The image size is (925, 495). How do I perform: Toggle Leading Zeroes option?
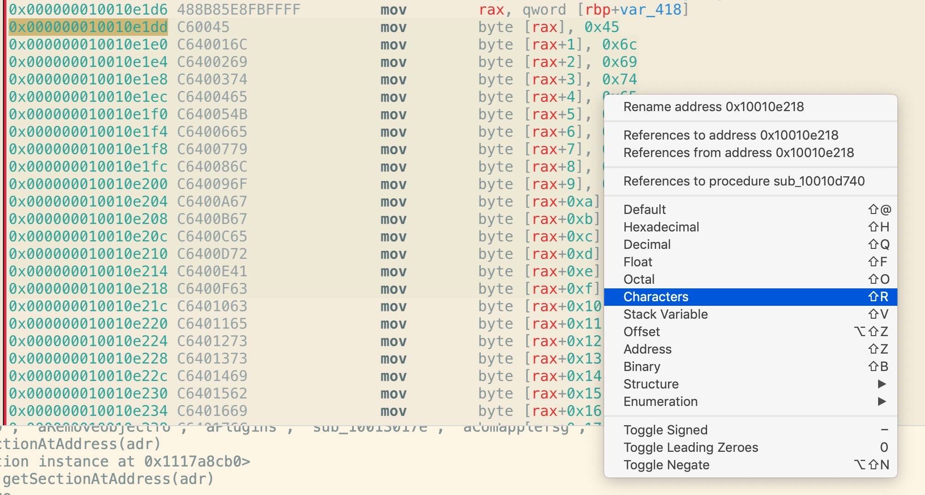[691, 447]
